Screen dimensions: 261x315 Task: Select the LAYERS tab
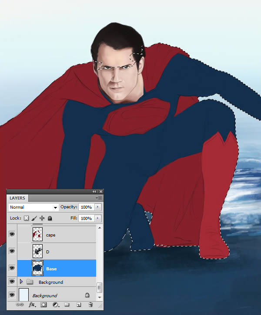17,198
